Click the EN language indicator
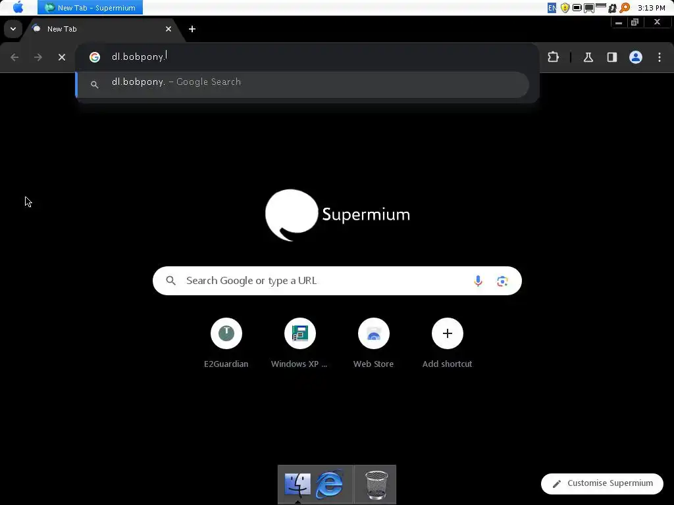Screen dimensions: 674x505 (552, 8)
